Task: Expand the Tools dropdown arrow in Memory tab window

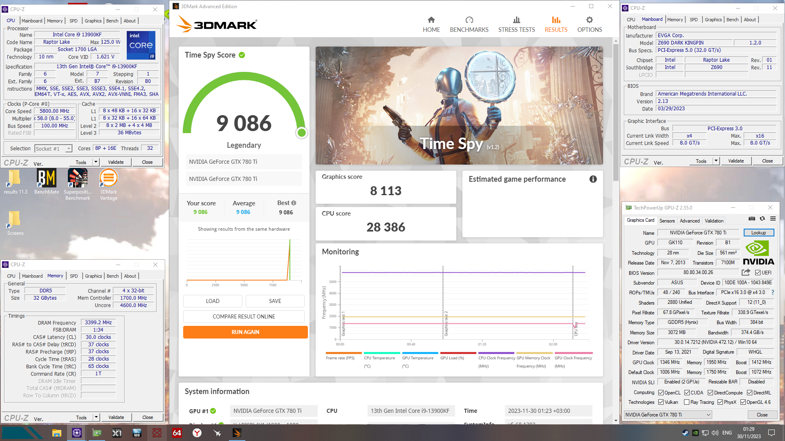Action: (96, 417)
